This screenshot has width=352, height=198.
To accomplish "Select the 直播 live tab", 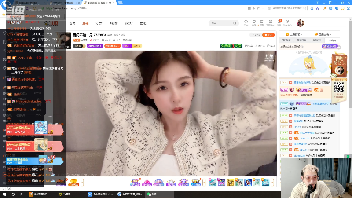I will [x=85, y=23].
